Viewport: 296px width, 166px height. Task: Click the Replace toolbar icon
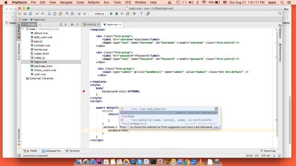click(x=72, y=14)
